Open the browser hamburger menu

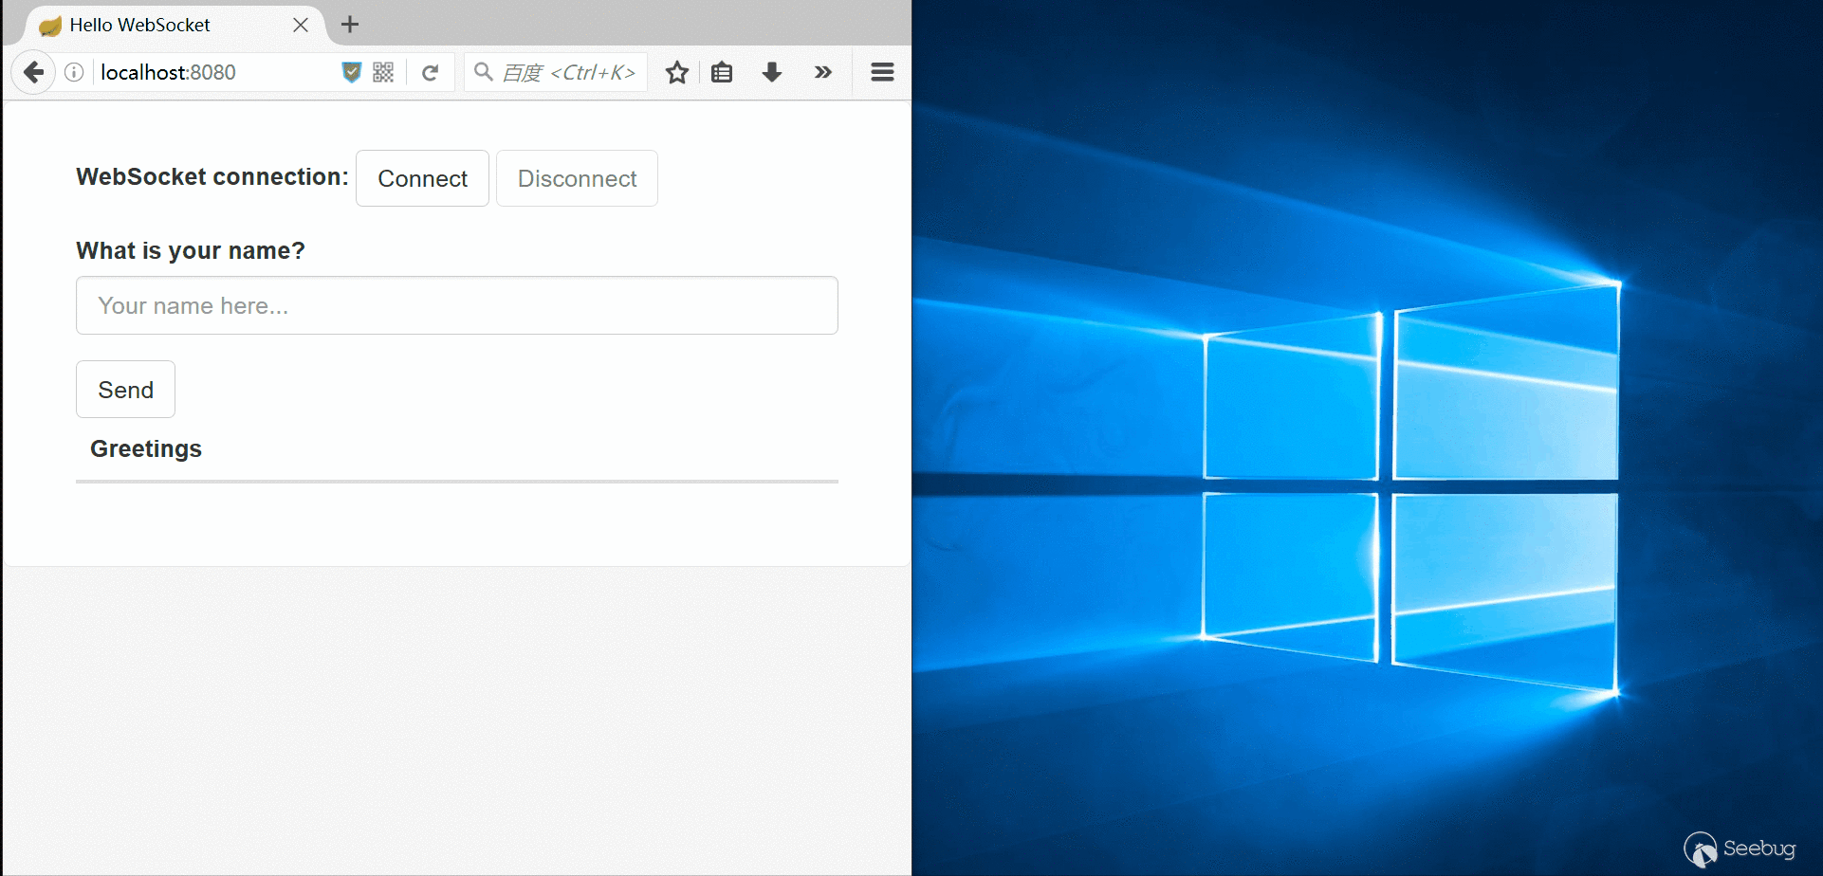click(x=882, y=73)
